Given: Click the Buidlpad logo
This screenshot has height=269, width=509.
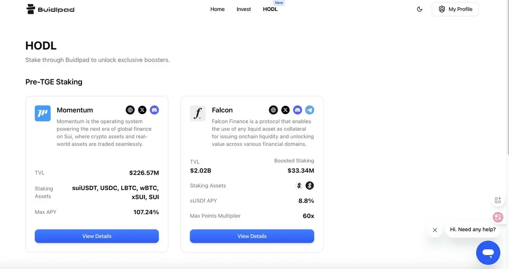Looking at the screenshot, I should point(50,9).
